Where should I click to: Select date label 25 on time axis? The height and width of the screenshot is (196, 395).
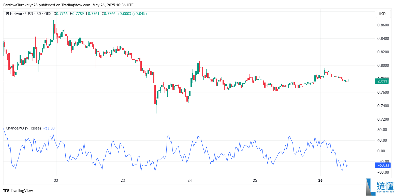[255, 181]
